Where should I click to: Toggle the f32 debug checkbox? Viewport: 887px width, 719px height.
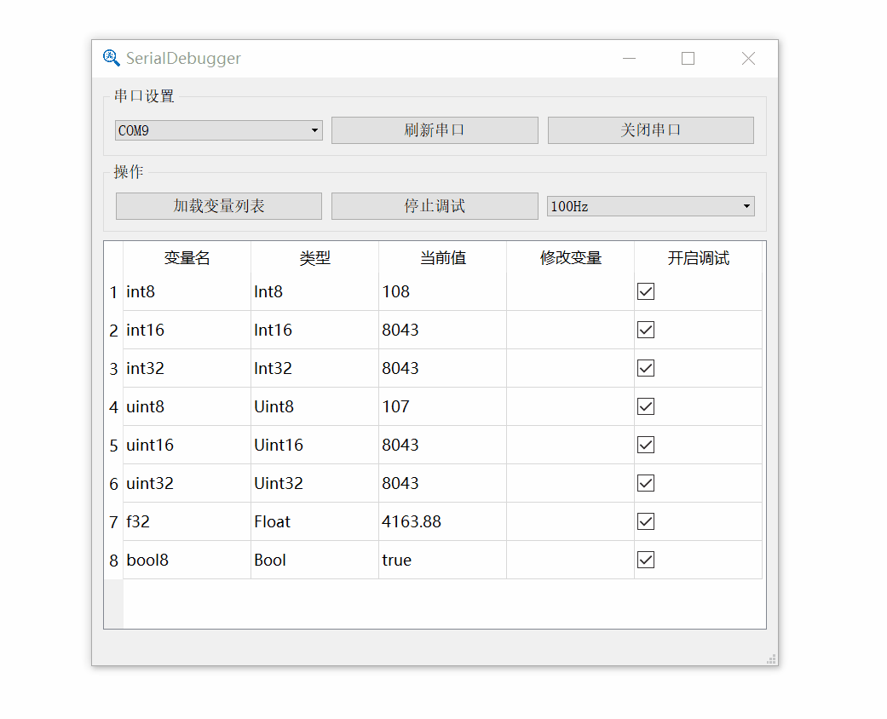click(646, 521)
